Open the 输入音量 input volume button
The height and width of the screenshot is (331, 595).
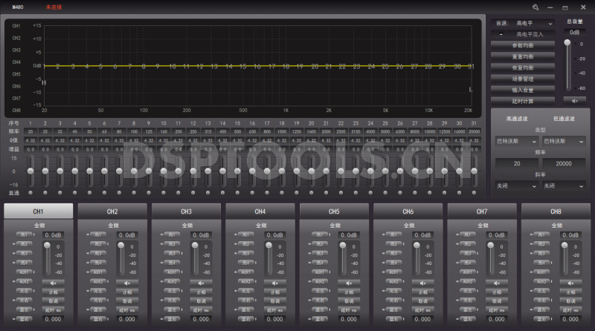pos(523,90)
